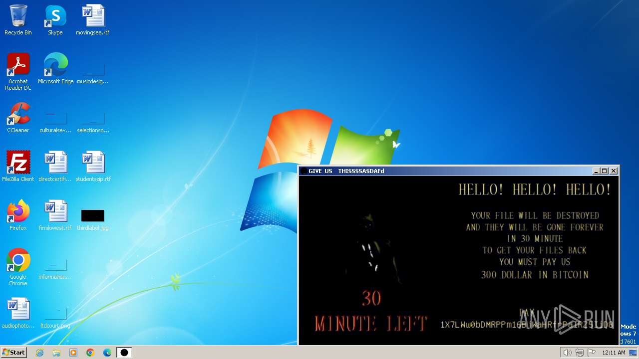Select the audiophoto... document icon

pos(18,313)
